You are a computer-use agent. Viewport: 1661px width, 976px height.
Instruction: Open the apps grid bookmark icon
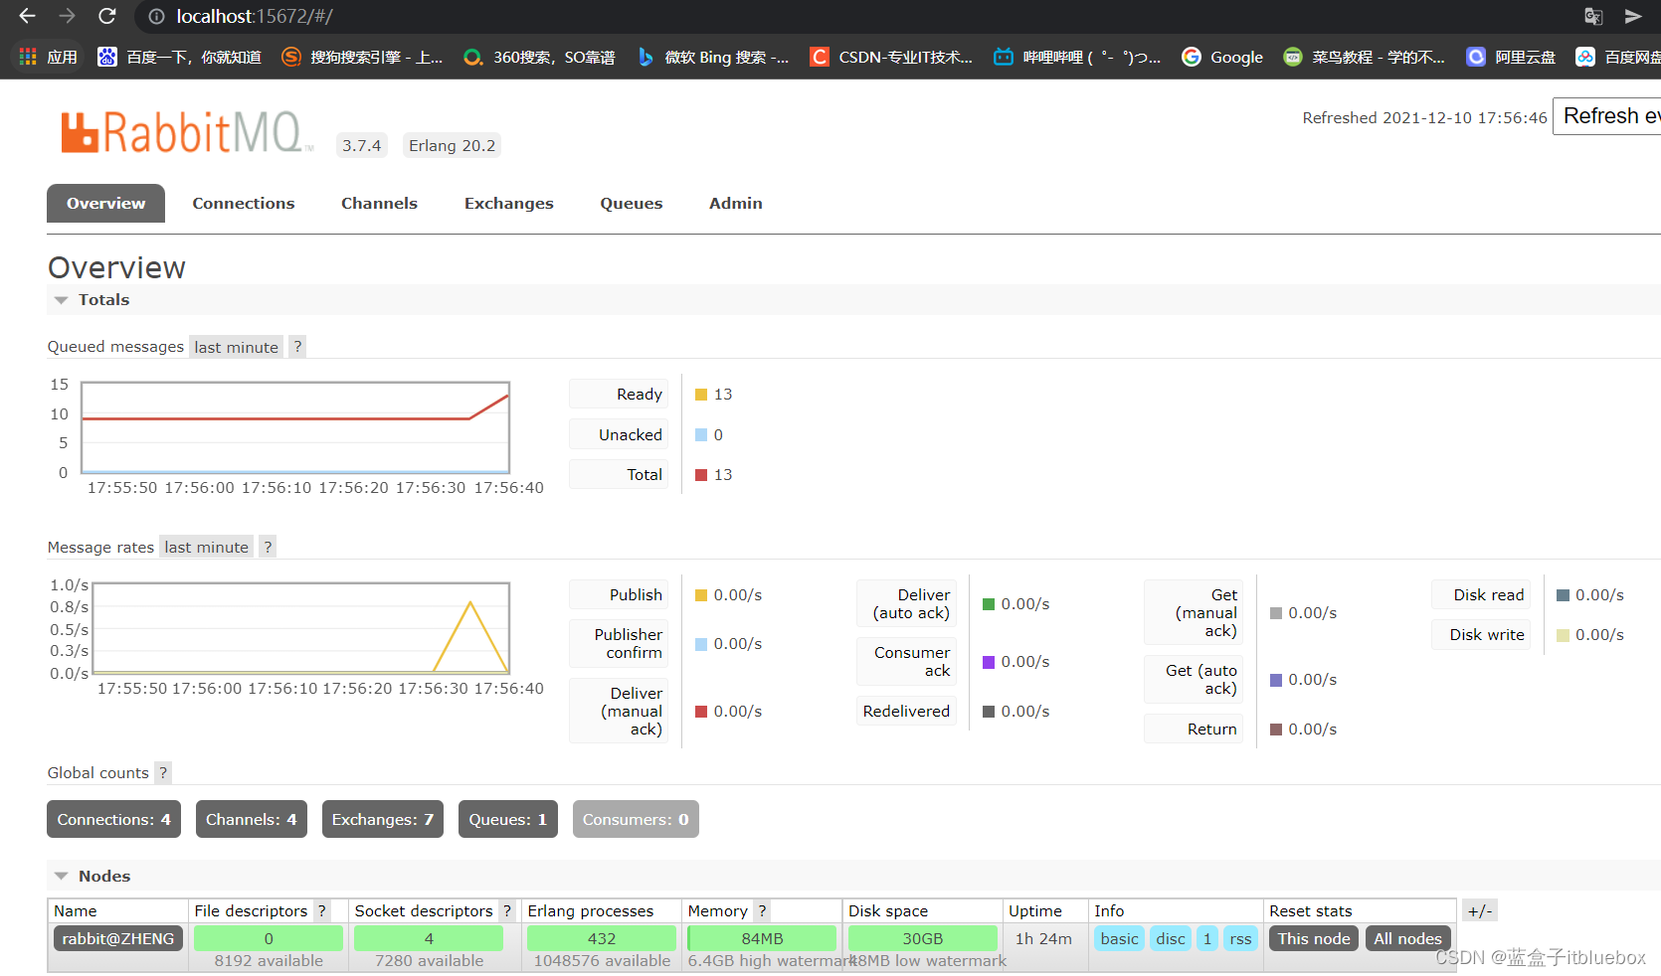pyautogui.click(x=48, y=57)
